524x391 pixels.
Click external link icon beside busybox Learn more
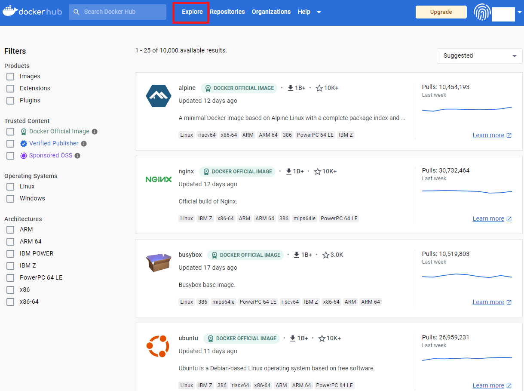509,302
